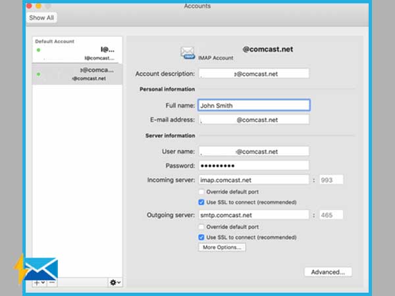Click the Server information heading
Viewport: 395px width, 296px height.
coord(170,136)
